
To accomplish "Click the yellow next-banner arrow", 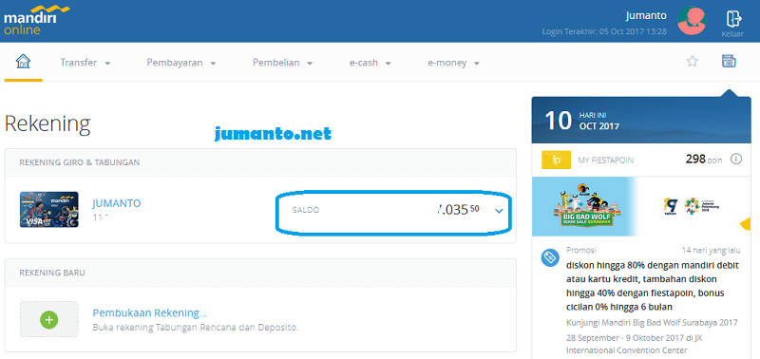I will (x=745, y=224).
